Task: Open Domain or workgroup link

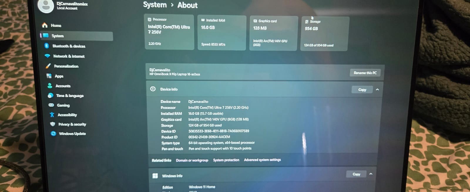Action: point(192,160)
